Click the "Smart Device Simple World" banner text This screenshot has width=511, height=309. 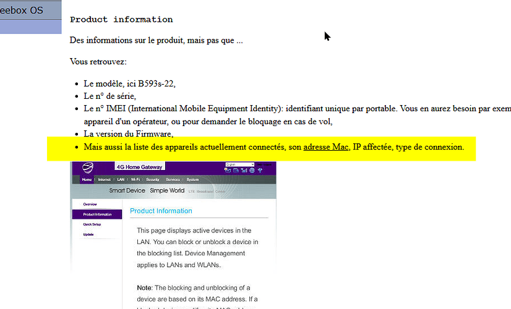(147, 190)
